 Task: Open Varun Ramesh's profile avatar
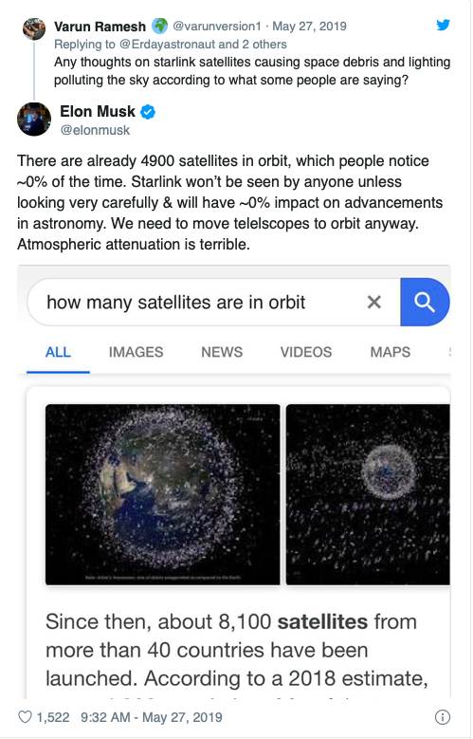[x=34, y=28]
